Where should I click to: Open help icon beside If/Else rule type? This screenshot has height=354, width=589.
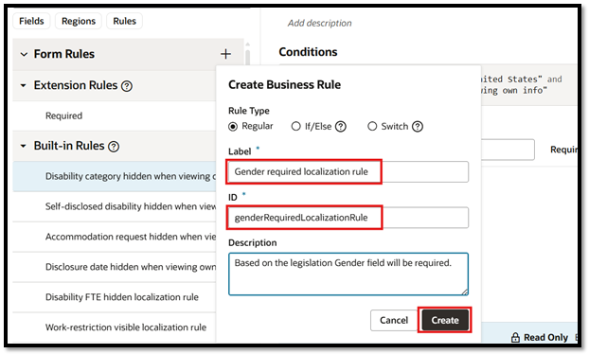[x=340, y=127]
